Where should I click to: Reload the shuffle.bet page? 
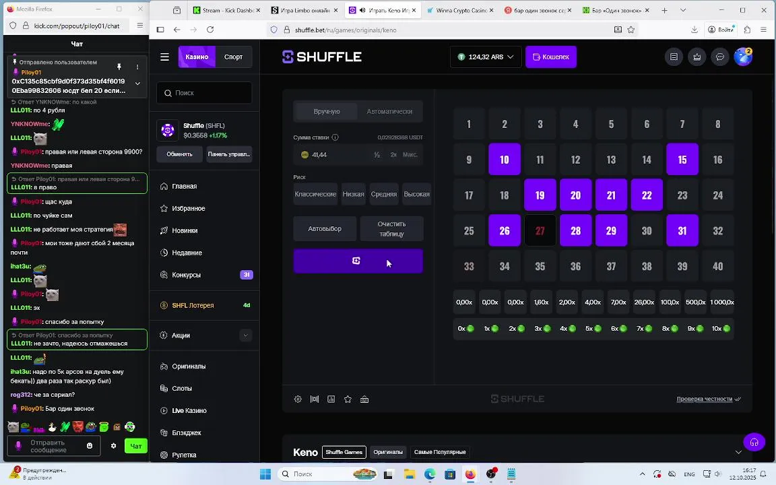point(210,30)
